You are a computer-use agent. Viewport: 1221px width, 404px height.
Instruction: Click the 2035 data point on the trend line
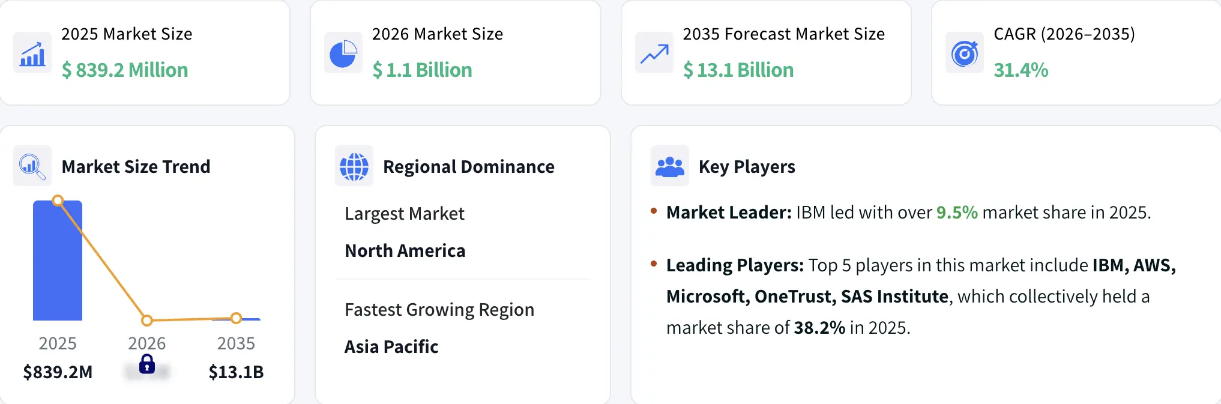(x=236, y=318)
